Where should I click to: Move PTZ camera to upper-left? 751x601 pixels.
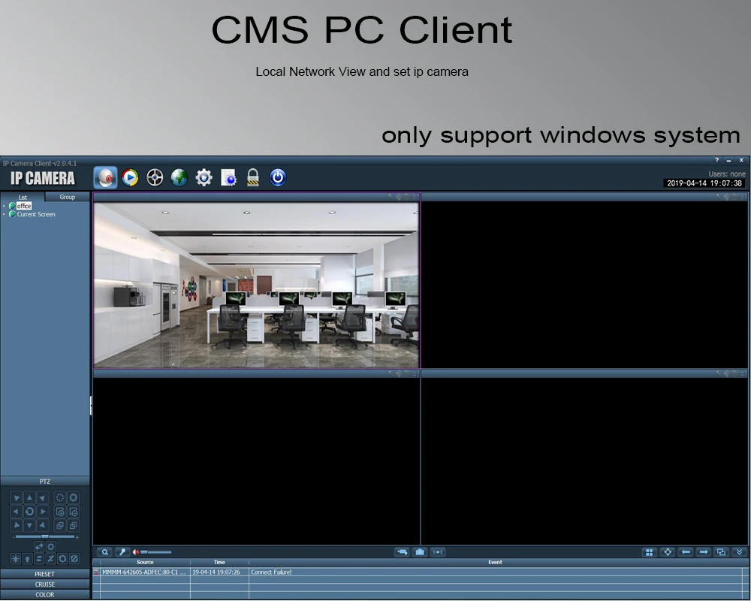pyautogui.click(x=16, y=498)
